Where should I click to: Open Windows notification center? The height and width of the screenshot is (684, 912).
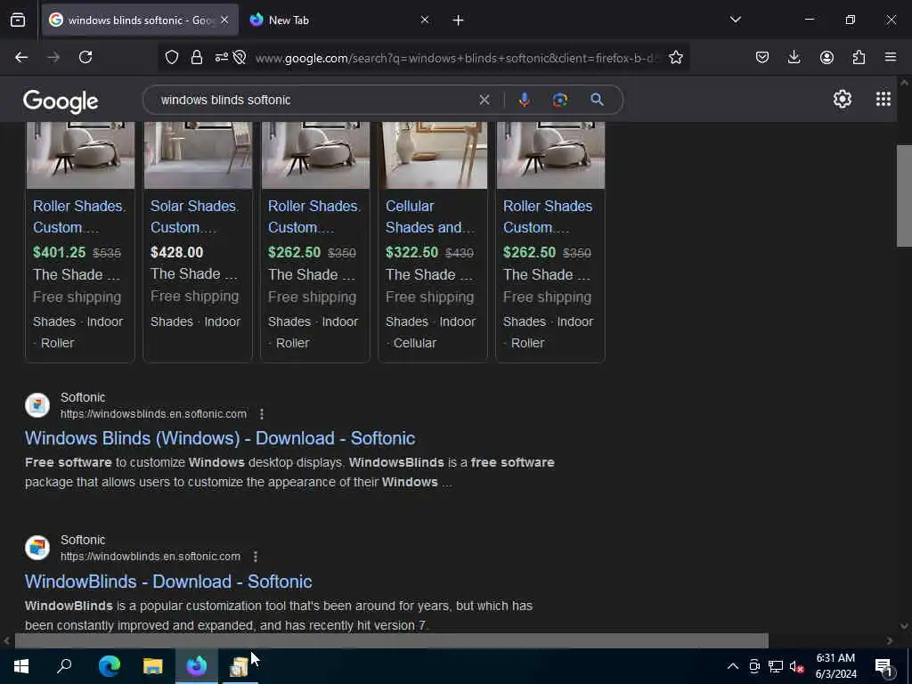click(884, 667)
